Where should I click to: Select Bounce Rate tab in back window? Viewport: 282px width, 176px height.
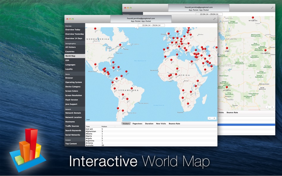[x=232, y=112]
